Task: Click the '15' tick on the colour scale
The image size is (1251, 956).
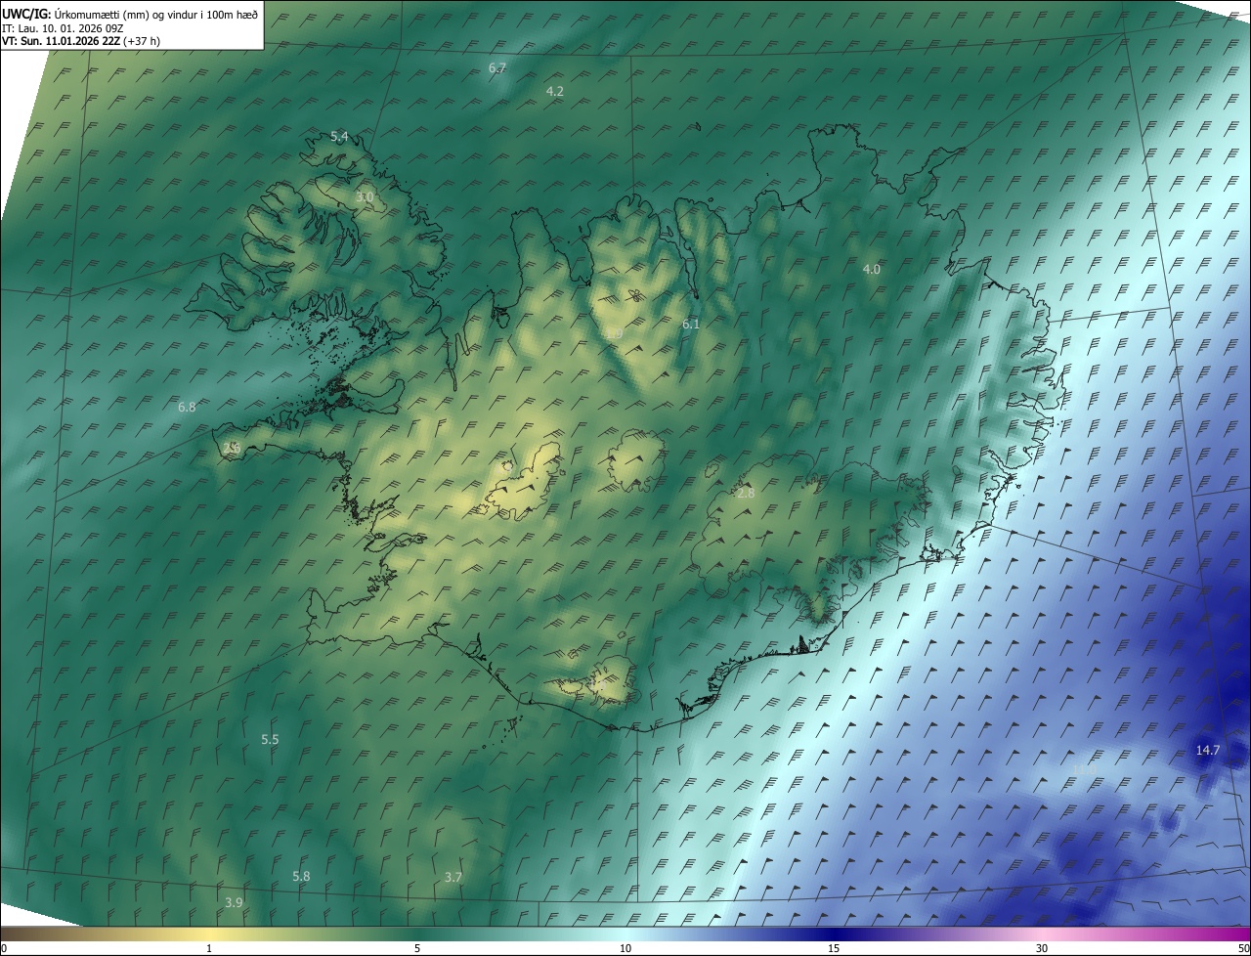Action: (834, 949)
